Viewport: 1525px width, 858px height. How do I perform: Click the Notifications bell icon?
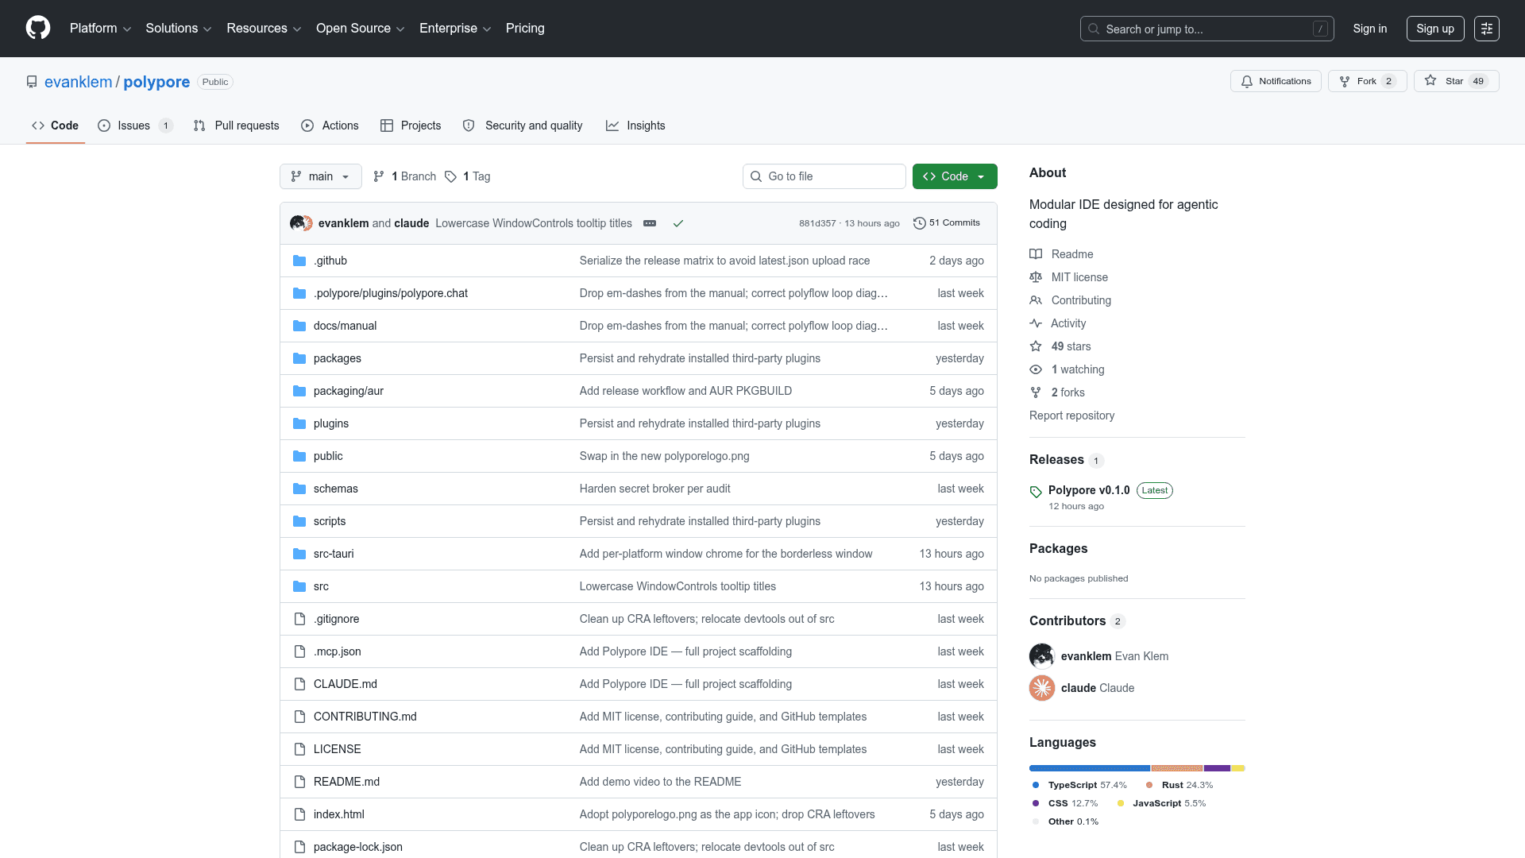[1247, 81]
